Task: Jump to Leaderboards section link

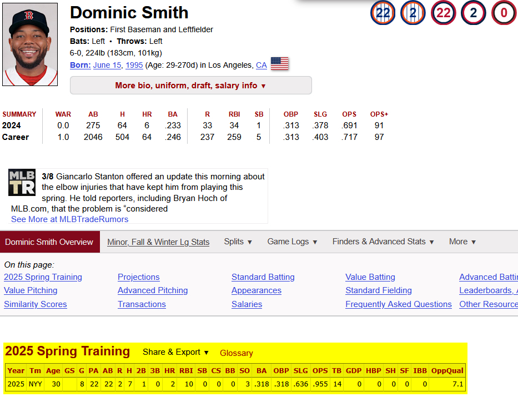Action: pyautogui.click(x=488, y=290)
